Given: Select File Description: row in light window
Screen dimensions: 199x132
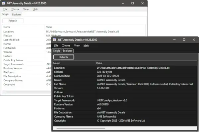Looking at the screenshot, I should 27,76.
